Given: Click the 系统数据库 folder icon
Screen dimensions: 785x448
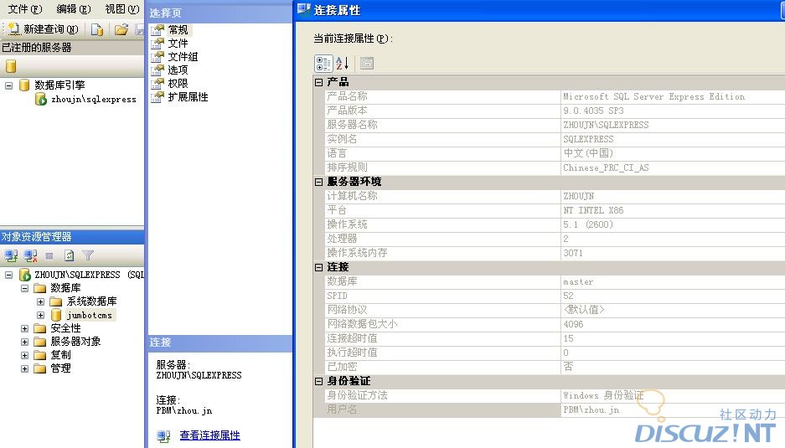Looking at the screenshot, I should (56, 301).
